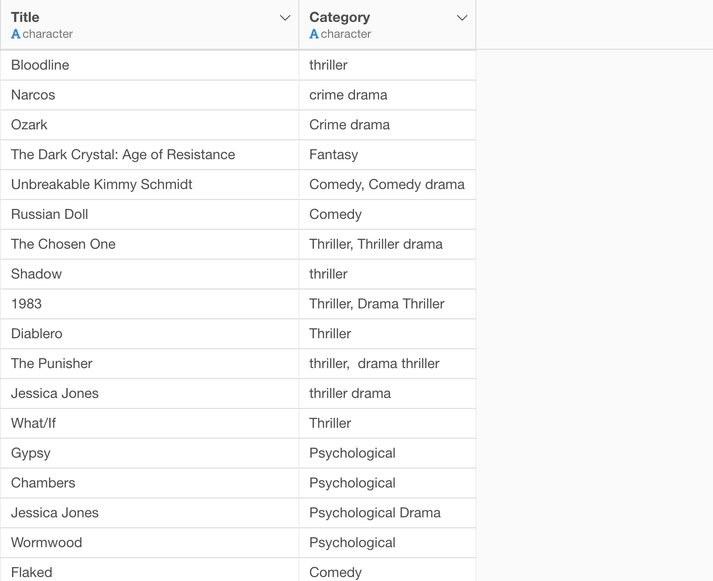Click the Category column header

pos(387,25)
